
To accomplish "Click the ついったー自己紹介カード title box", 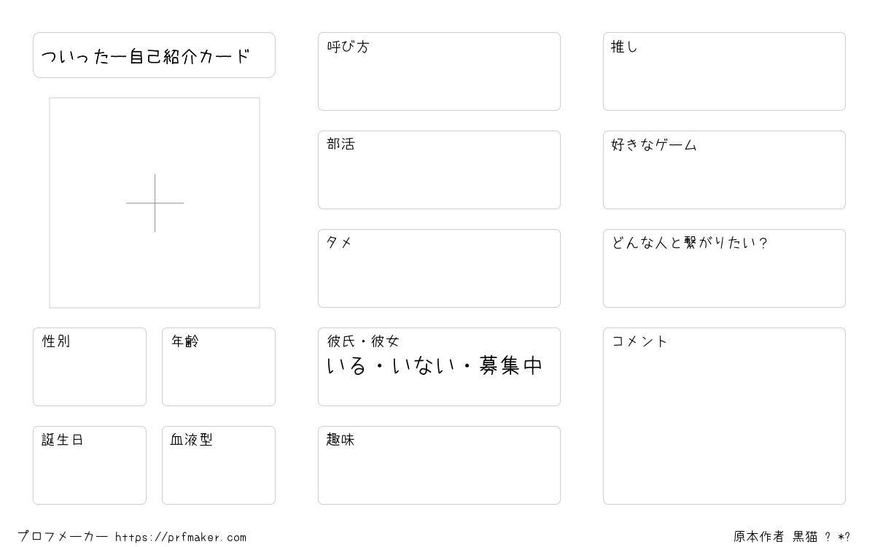I will pyautogui.click(x=154, y=55).
